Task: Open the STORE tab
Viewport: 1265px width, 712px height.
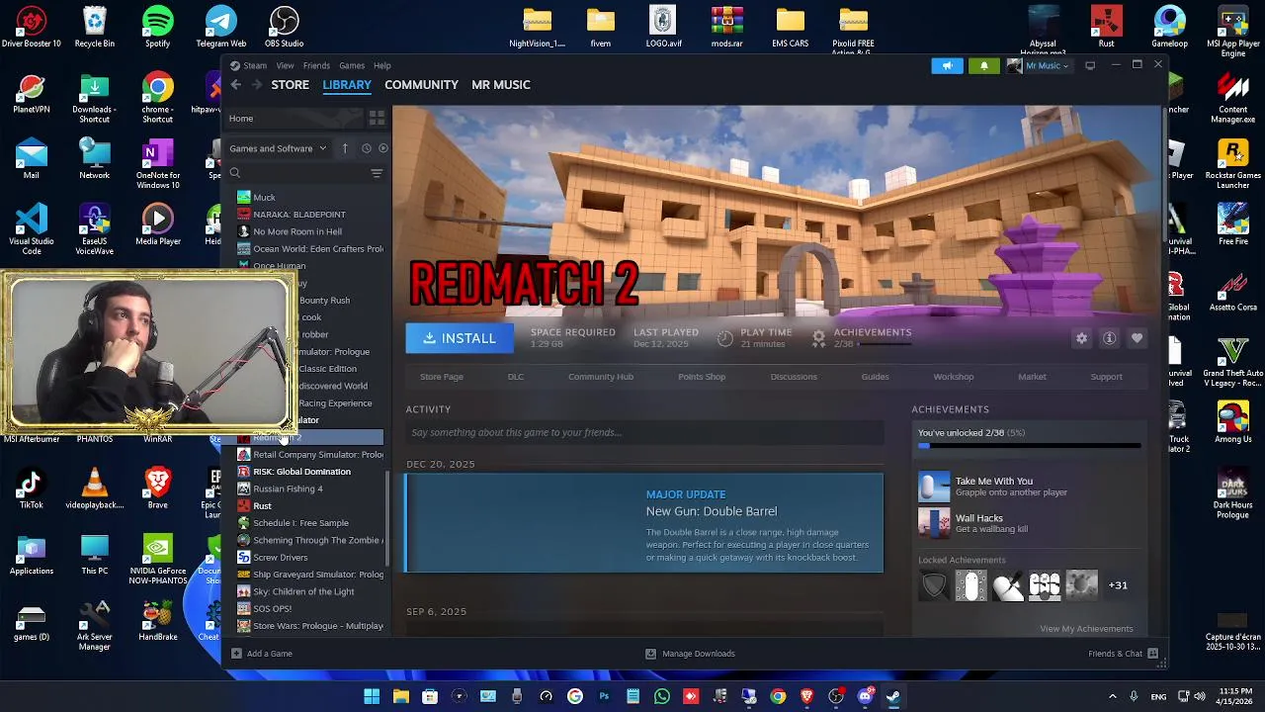Action: click(x=291, y=85)
